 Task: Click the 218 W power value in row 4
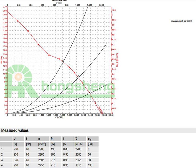tap(53, 165)
